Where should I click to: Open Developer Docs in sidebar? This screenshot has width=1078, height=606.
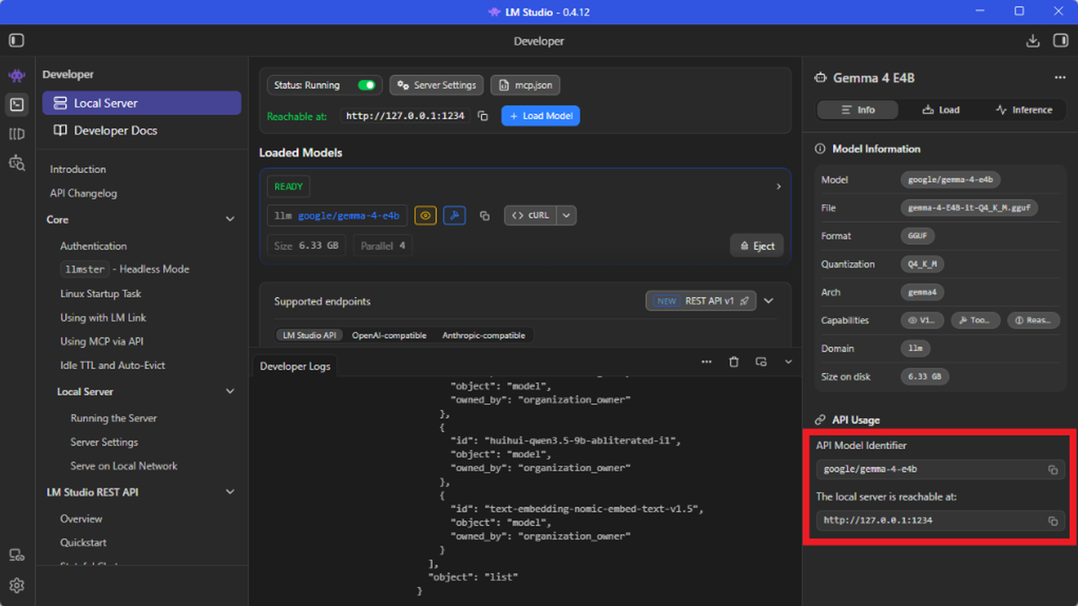pyautogui.click(x=142, y=131)
